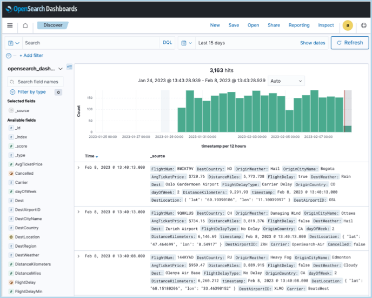Open the user avatar 'a' menu
372x298 pixels.
(x=348, y=25)
